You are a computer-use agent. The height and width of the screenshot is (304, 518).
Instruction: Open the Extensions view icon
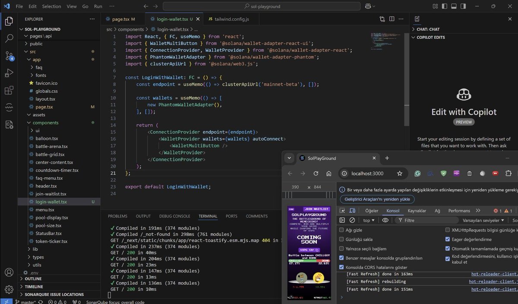click(x=9, y=90)
